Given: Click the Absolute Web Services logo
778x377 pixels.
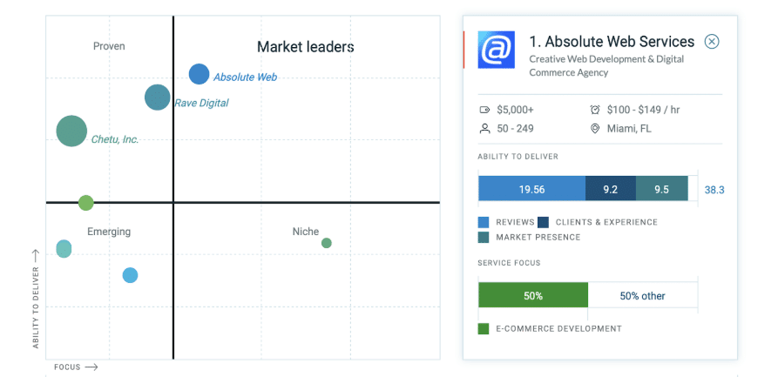Looking at the screenshot, I should point(497,50).
